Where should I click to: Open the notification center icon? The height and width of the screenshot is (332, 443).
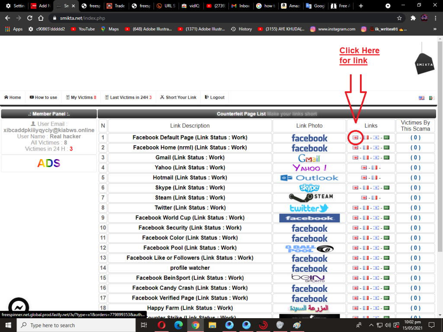click(431, 325)
